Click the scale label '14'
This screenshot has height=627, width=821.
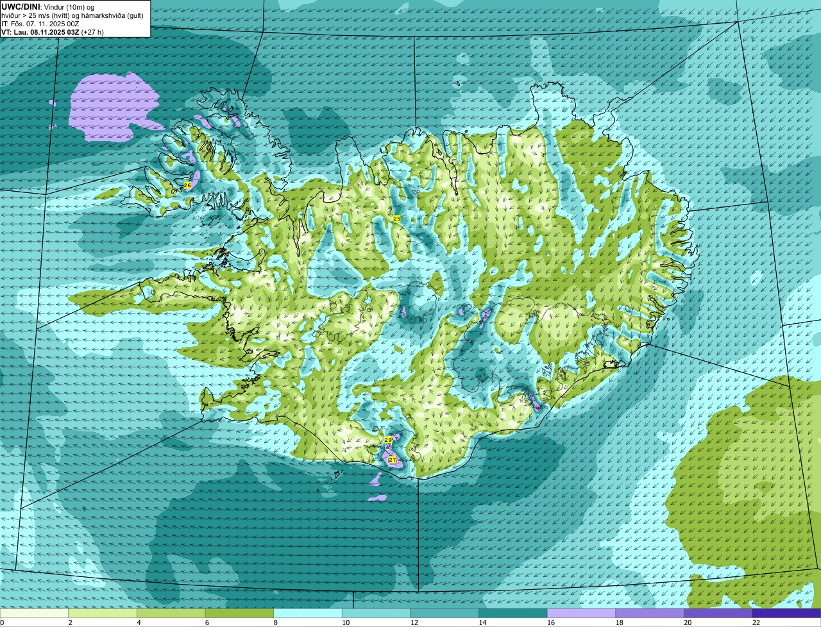click(482, 623)
